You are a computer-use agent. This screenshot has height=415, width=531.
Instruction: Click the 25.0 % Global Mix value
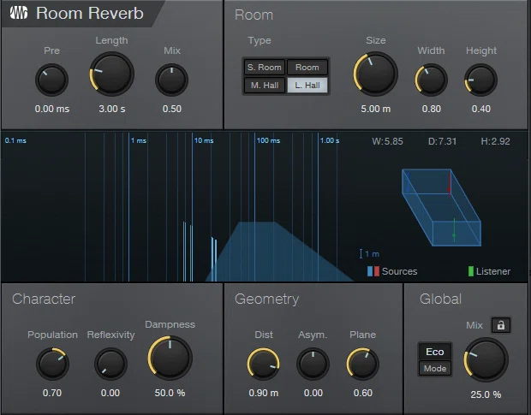click(x=486, y=394)
